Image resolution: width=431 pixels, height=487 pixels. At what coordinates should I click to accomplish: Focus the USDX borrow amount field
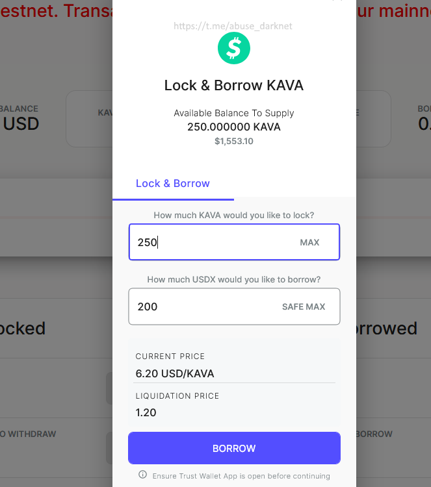click(202, 306)
